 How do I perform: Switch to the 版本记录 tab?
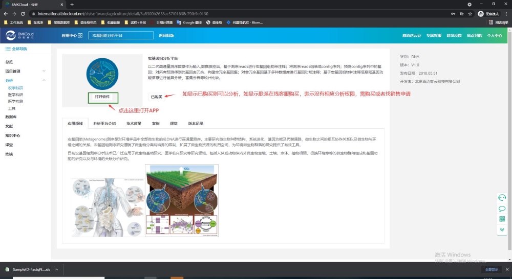pyautogui.click(x=196, y=124)
